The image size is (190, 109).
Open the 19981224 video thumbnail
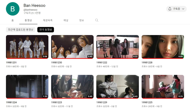coord(27,87)
